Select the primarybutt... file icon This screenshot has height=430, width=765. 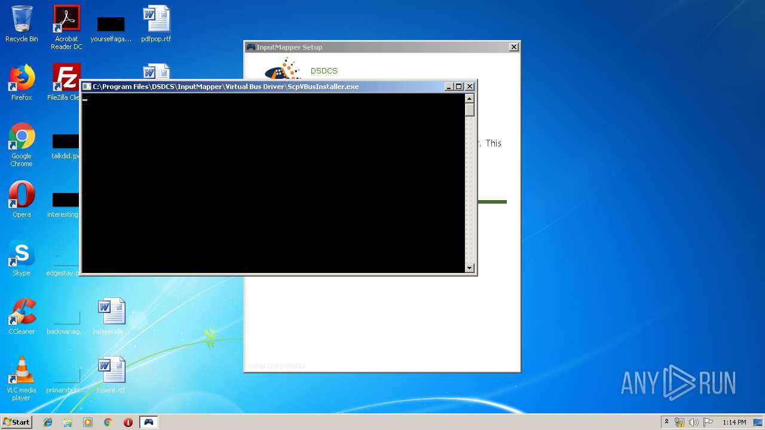tap(66, 380)
